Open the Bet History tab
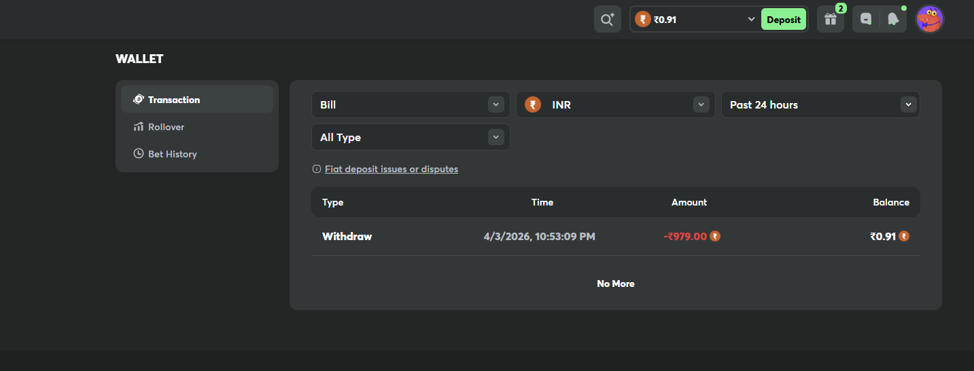974x371 pixels. [197, 154]
